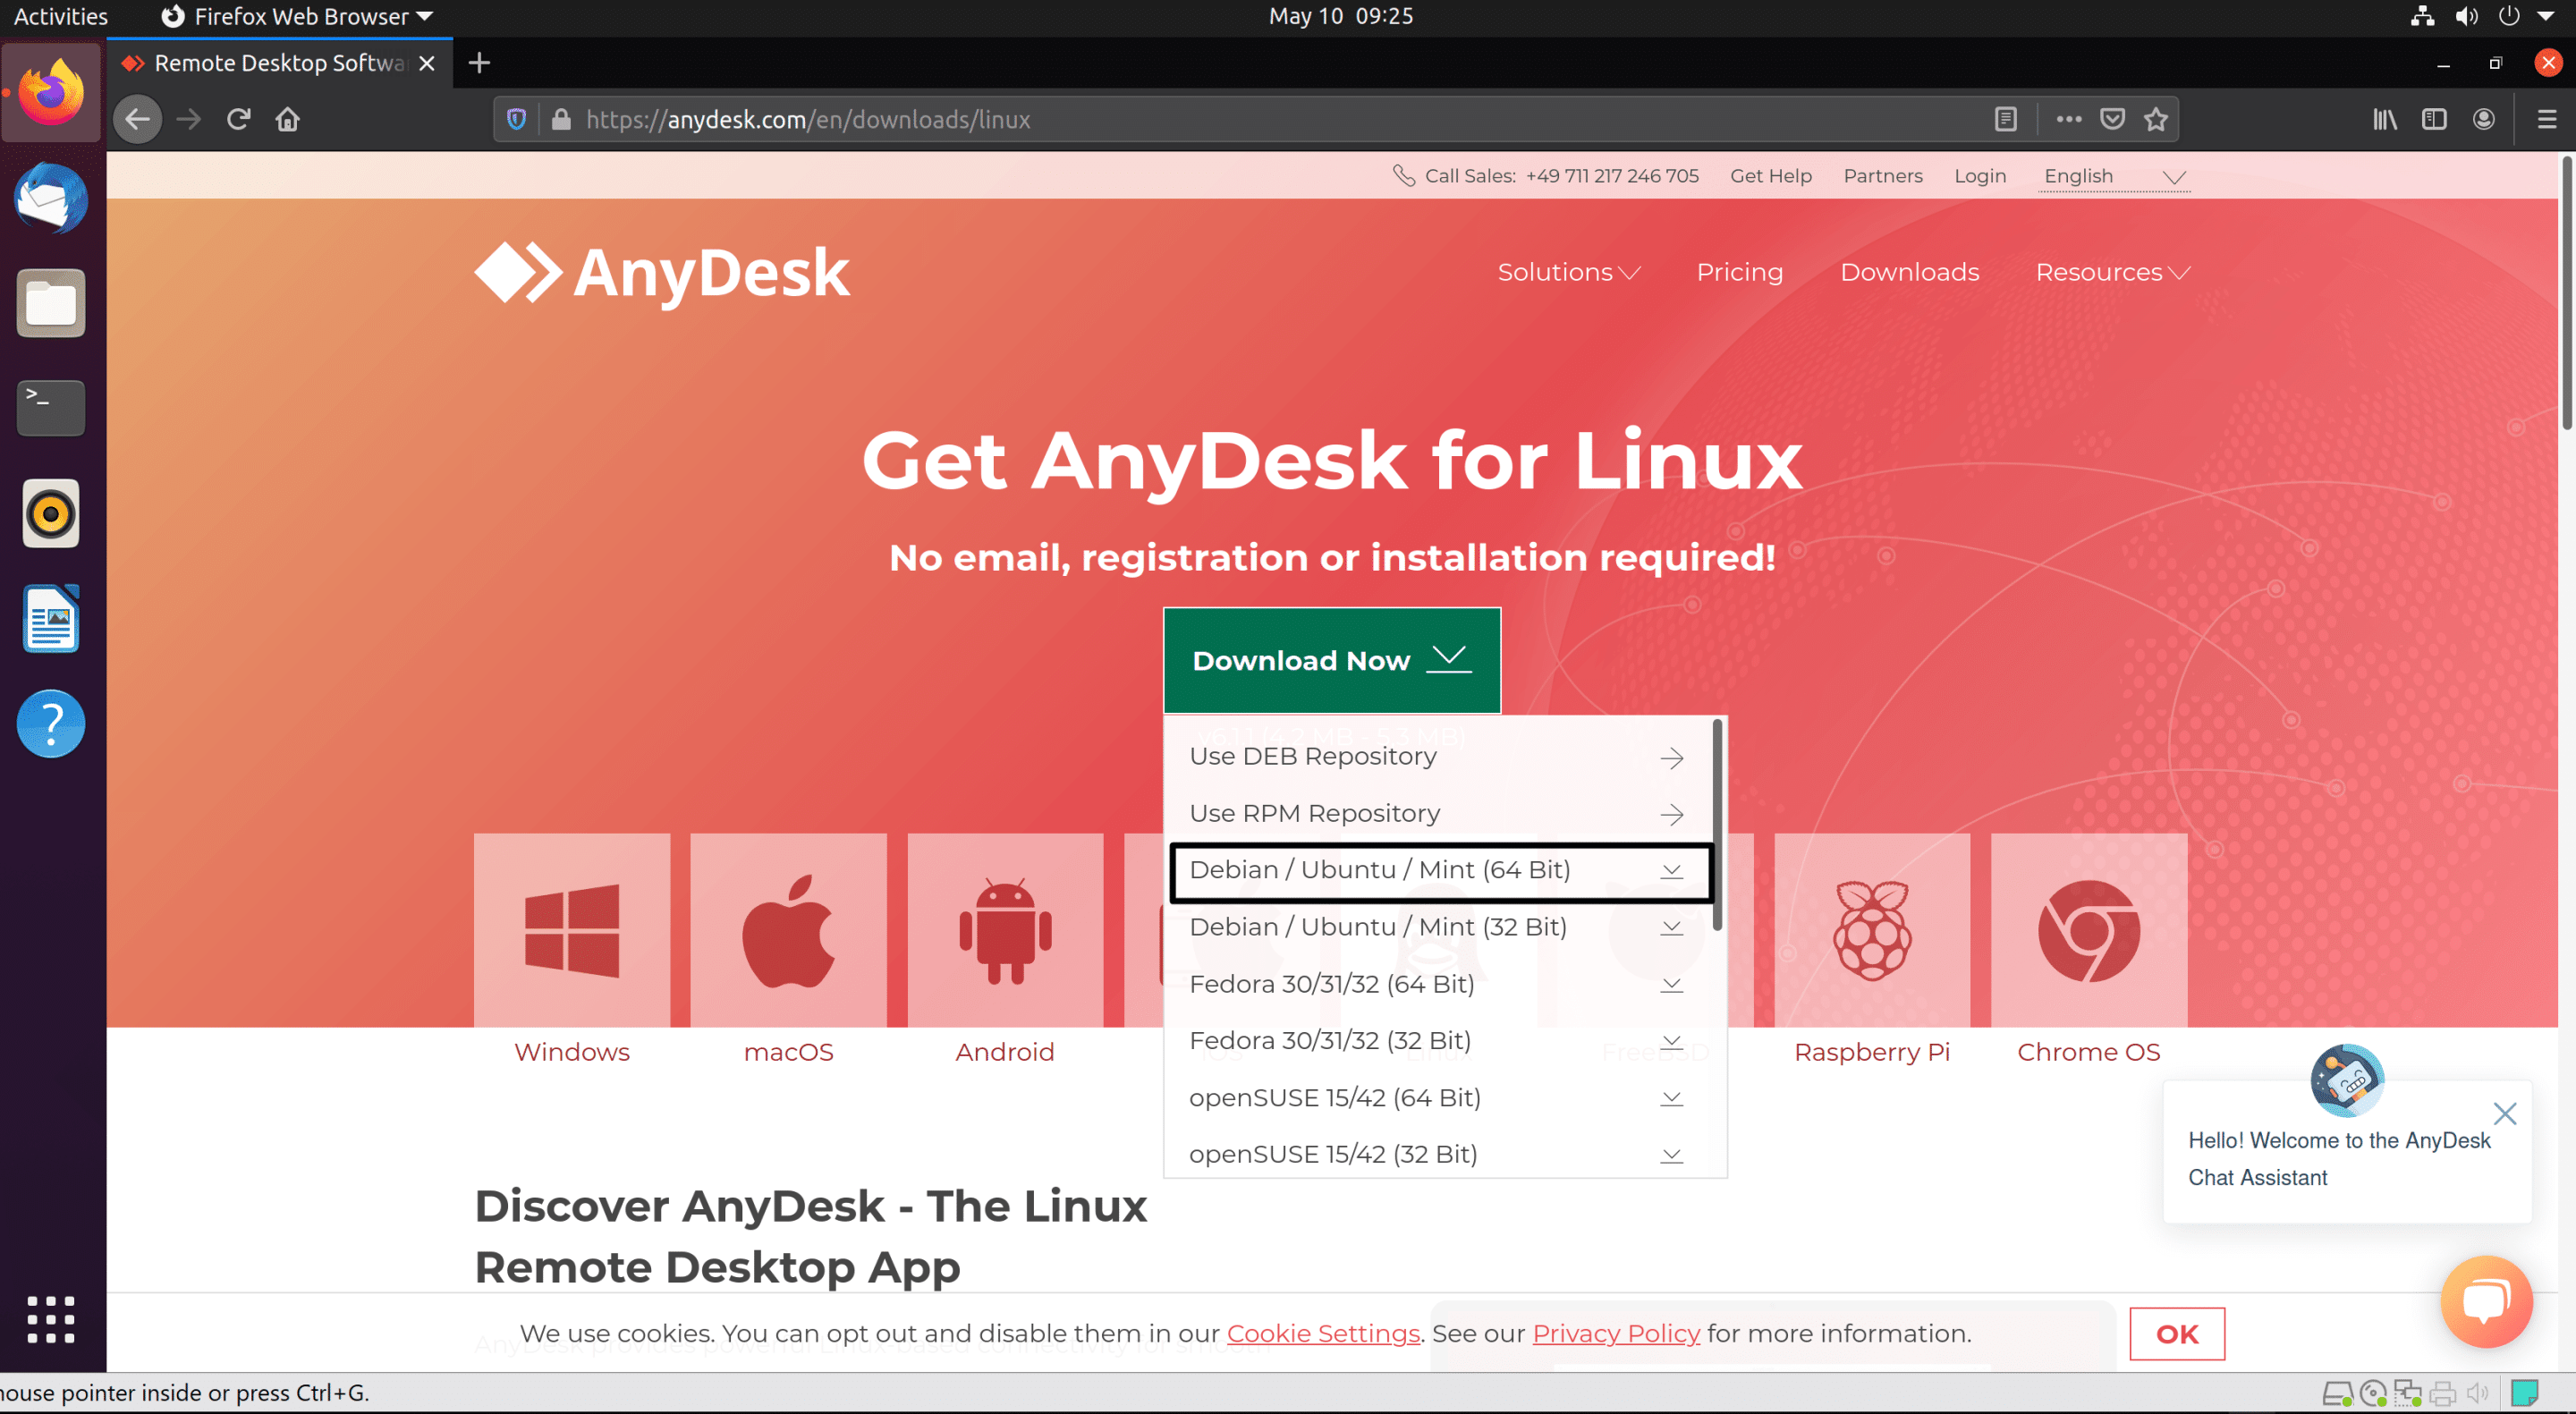This screenshot has width=2576, height=1414.
Task: Collapse the Download Now dropdown
Action: coord(1331,660)
